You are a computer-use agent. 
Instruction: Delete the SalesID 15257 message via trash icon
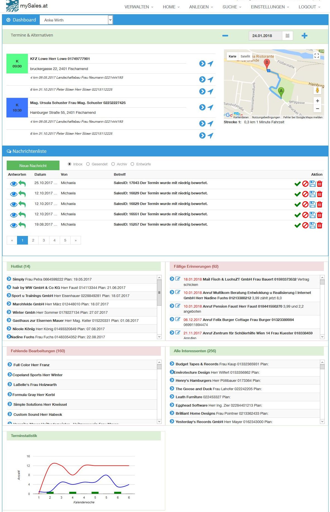click(320, 225)
